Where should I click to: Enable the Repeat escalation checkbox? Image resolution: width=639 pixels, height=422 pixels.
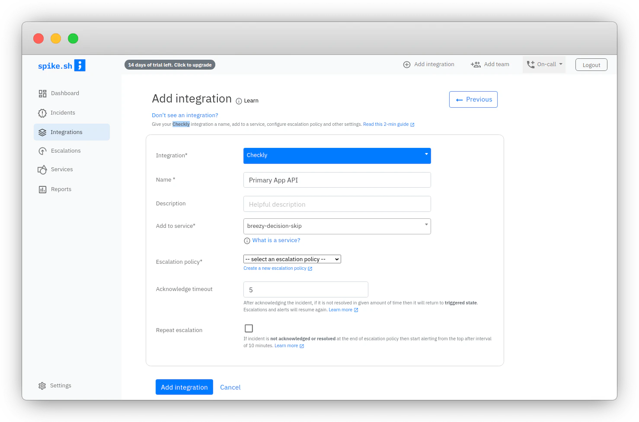coord(249,329)
